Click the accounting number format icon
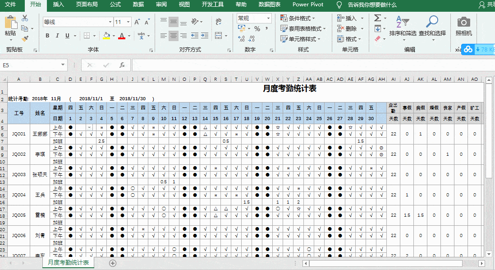The image size is (495, 270). (x=242, y=29)
